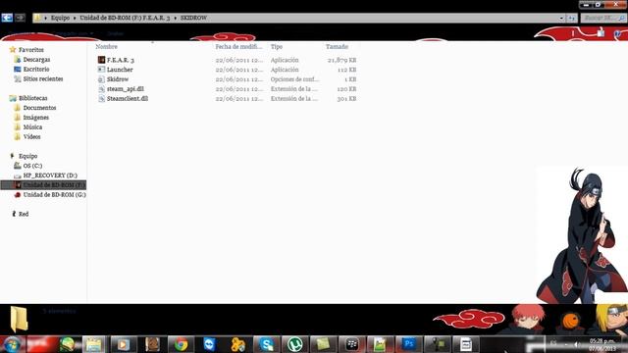The height and width of the screenshot is (353, 628).
Task: Select the F.E.A.R. 3 file name
Action: [120, 60]
